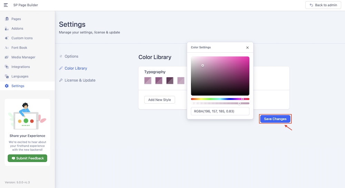345x188 pixels.
Task: Click Add New Style button
Action: click(x=159, y=100)
